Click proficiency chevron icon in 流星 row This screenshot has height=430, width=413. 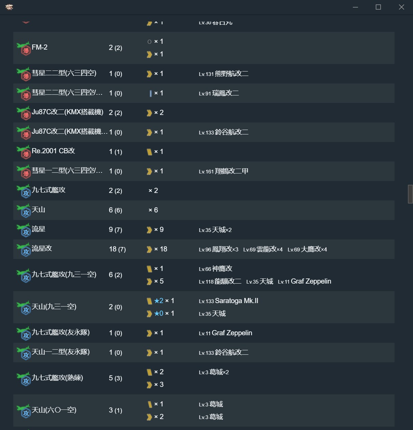point(149,230)
